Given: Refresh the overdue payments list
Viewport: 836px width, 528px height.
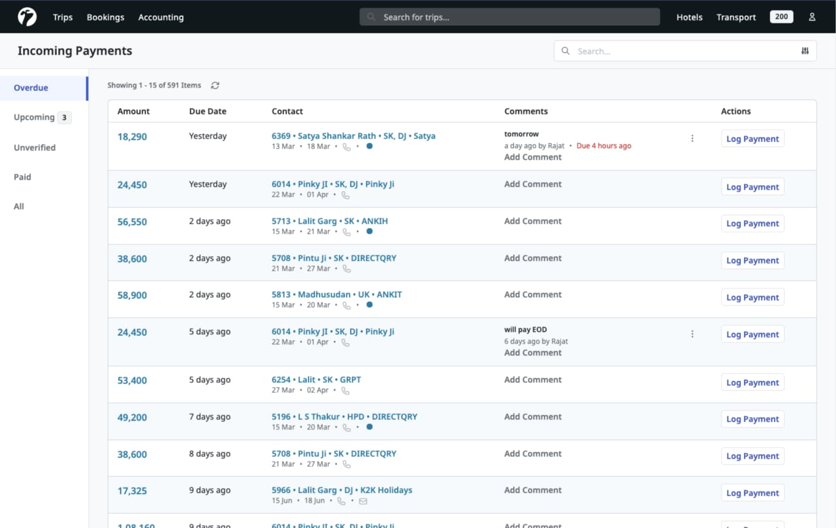Looking at the screenshot, I should [214, 85].
